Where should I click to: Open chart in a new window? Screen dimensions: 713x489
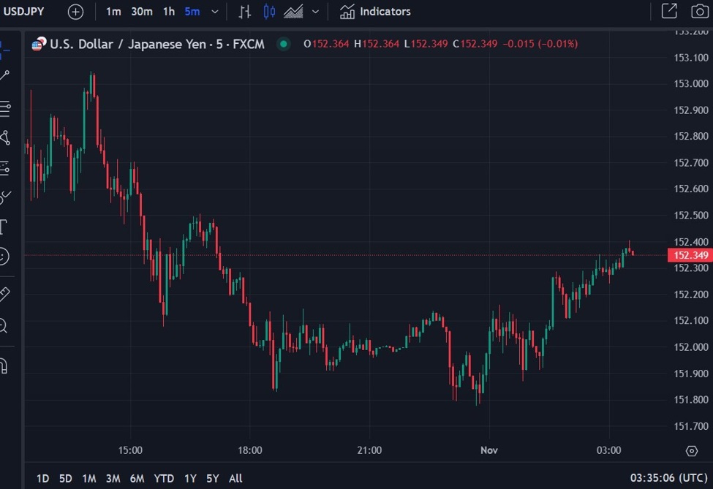pyautogui.click(x=668, y=12)
